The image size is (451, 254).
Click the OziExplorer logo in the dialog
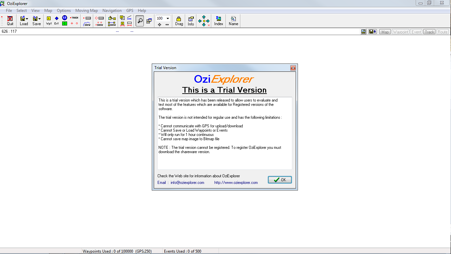pyautogui.click(x=224, y=79)
